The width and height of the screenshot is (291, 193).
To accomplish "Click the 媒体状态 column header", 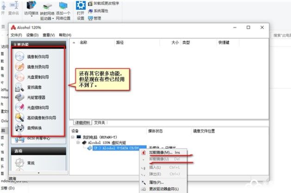I will (155, 131).
